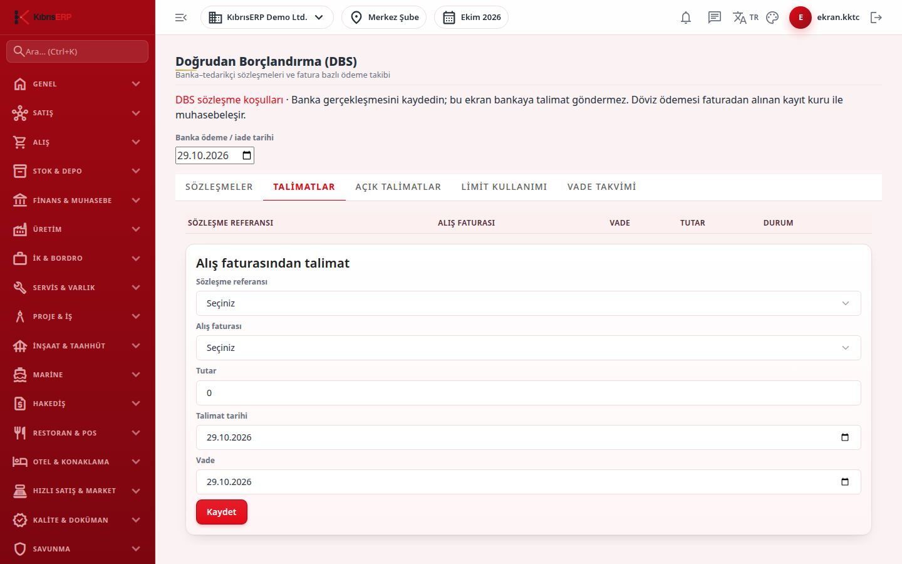This screenshot has height=564, width=902.
Task: Click DBS sözleşme koşulları link
Action: pyautogui.click(x=229, y=100)
